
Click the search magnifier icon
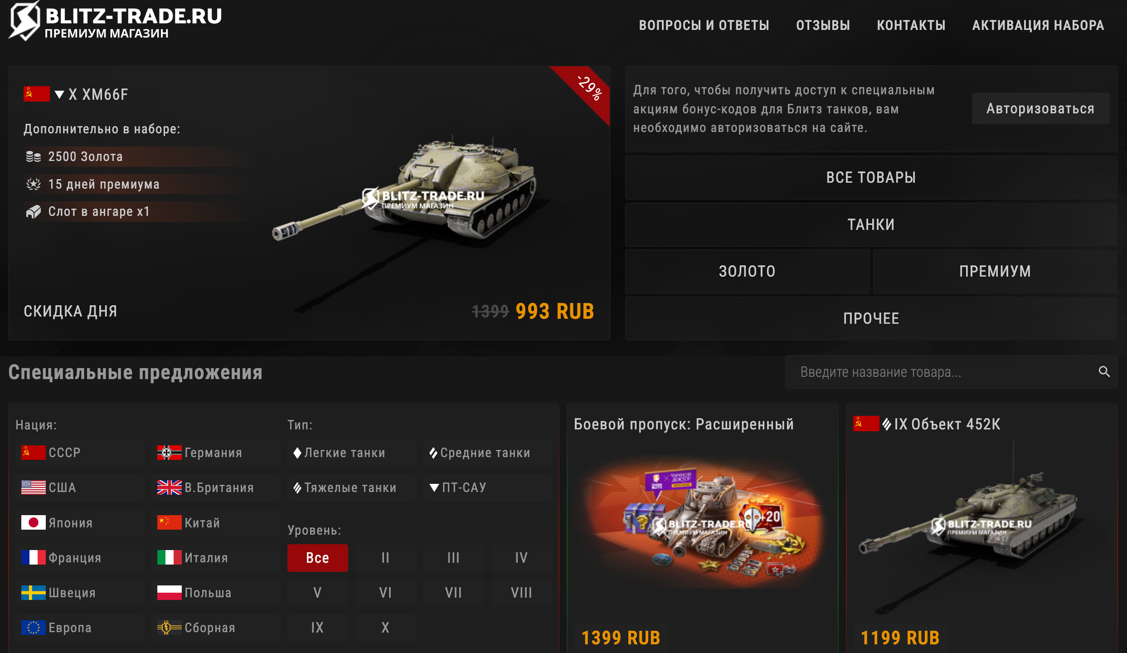[1104, 372]
